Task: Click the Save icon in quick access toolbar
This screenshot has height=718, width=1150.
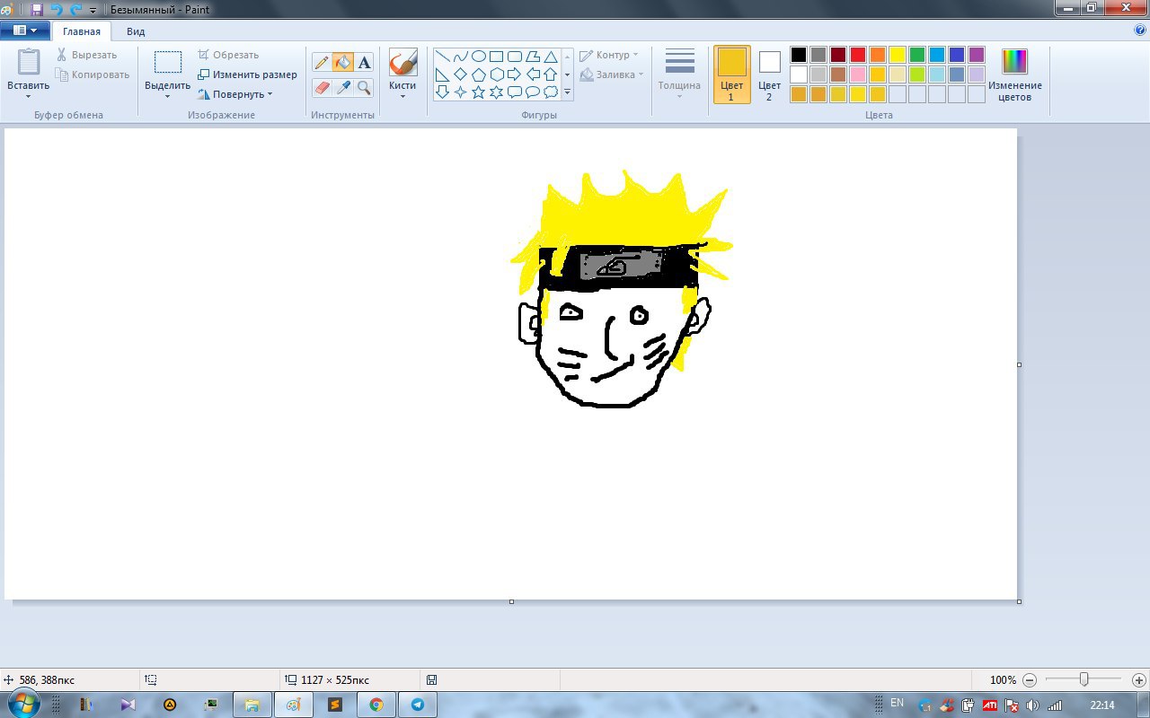Action: coord(37,10)
